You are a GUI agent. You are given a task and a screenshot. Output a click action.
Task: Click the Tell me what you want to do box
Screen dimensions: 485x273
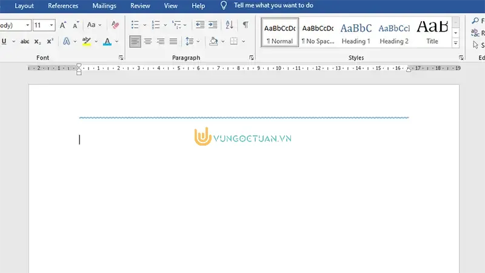[273, 5]
